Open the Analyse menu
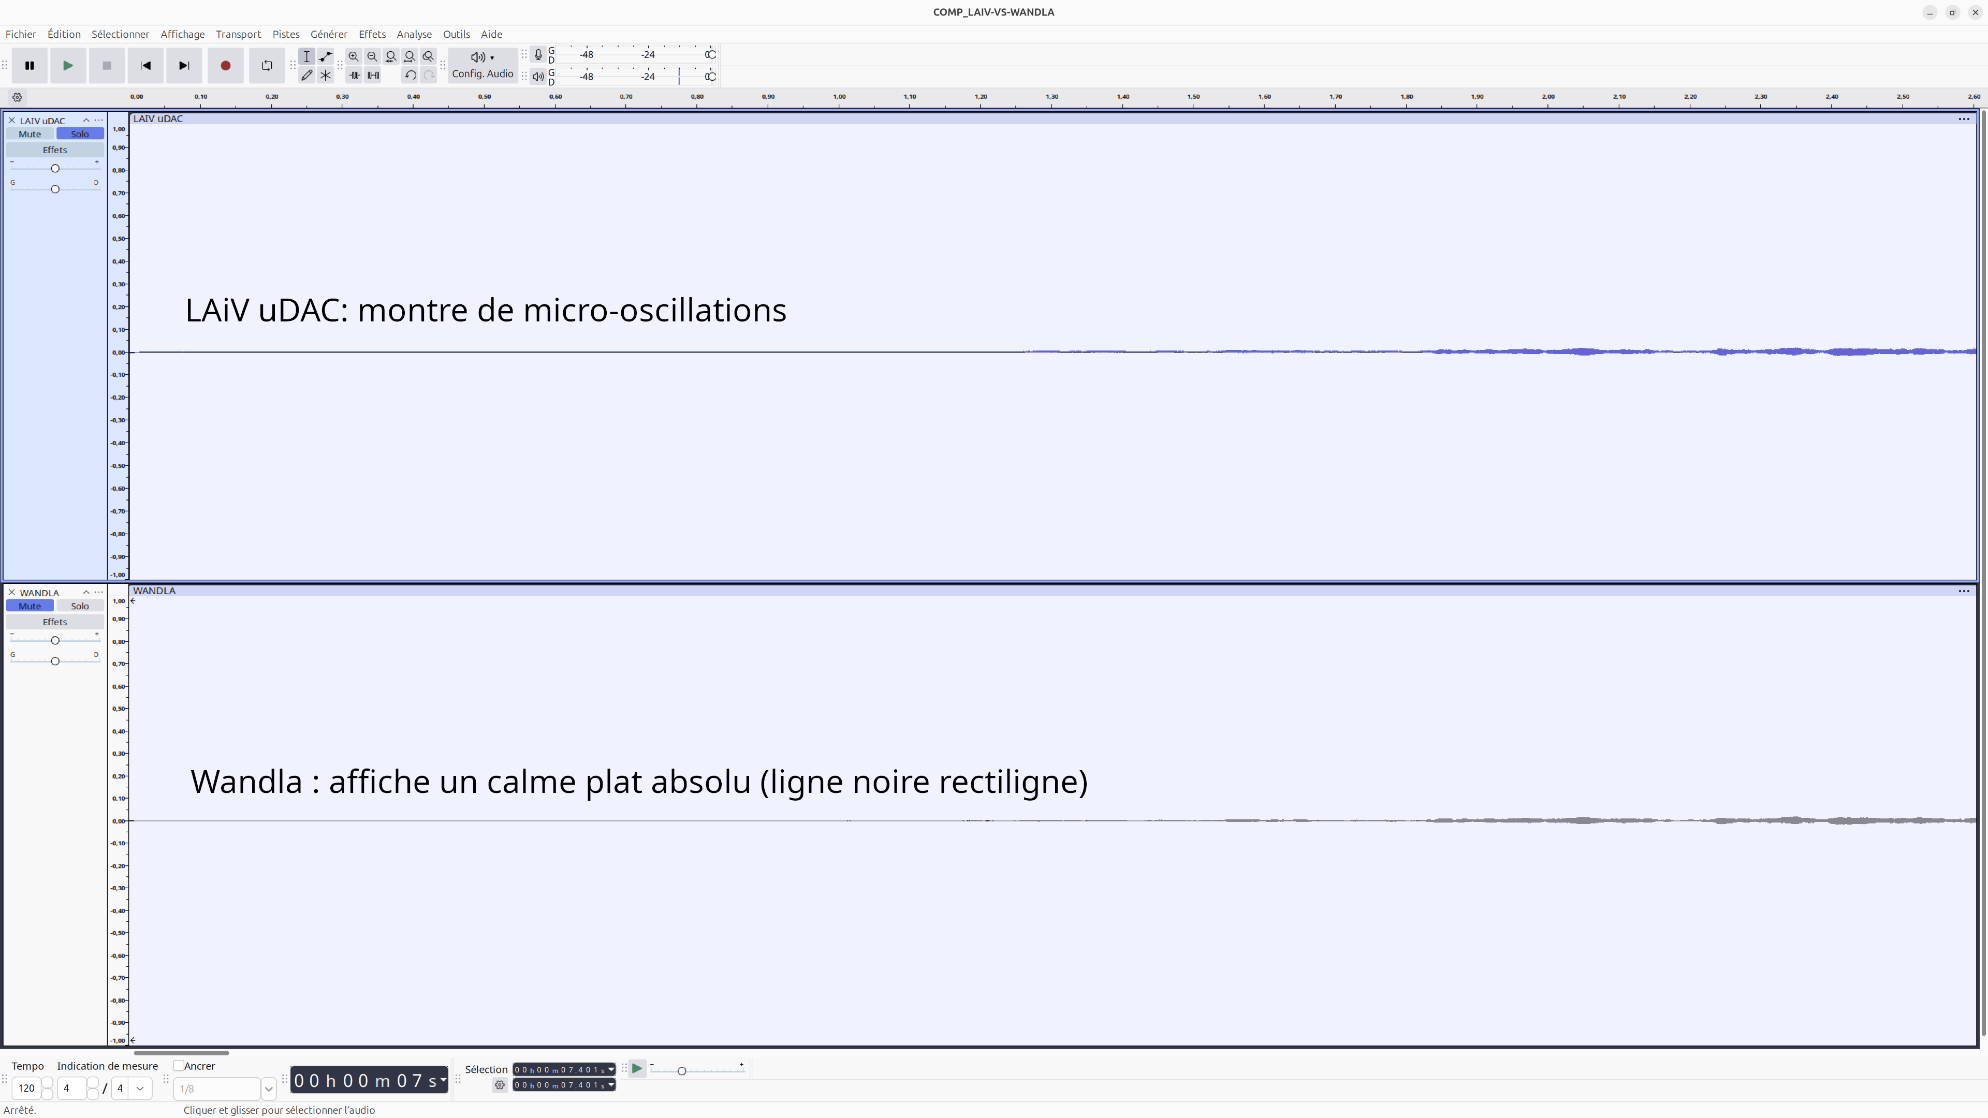 click(x=414, y=34)
